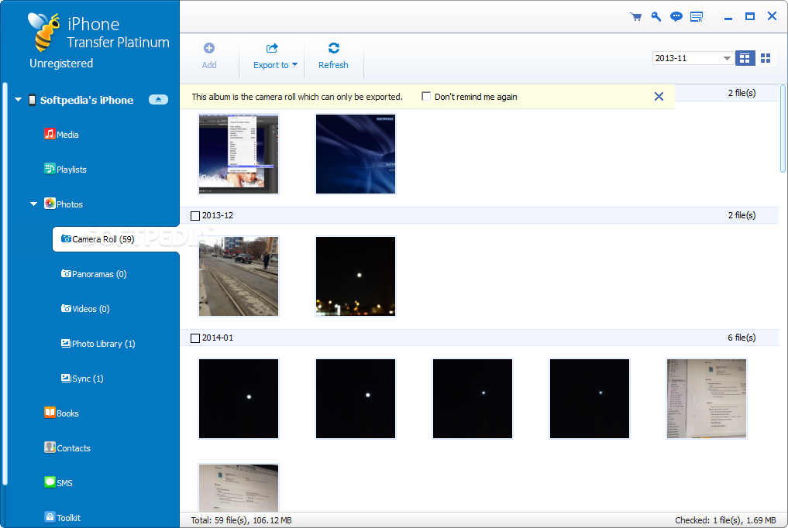Select Softpedia's iPhone device name
The height and width of the screenshot is (528, 788).
click(87, 100)
